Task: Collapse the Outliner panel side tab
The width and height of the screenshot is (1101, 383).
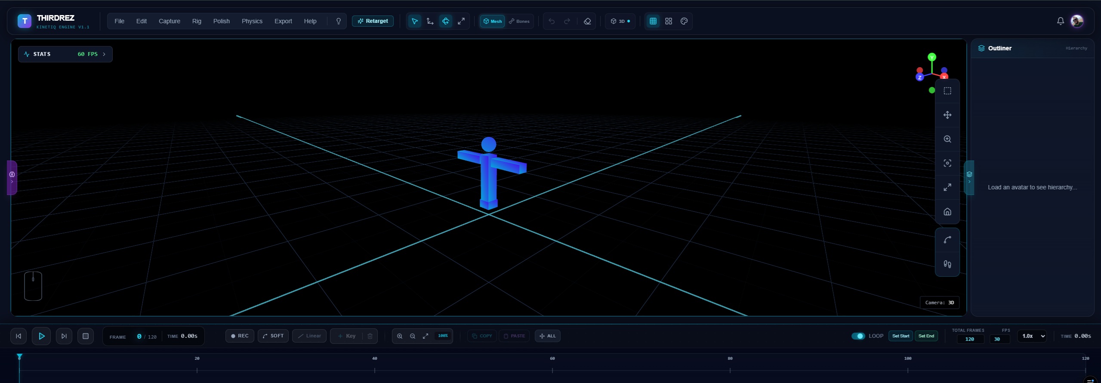Action: click(969, 178)
